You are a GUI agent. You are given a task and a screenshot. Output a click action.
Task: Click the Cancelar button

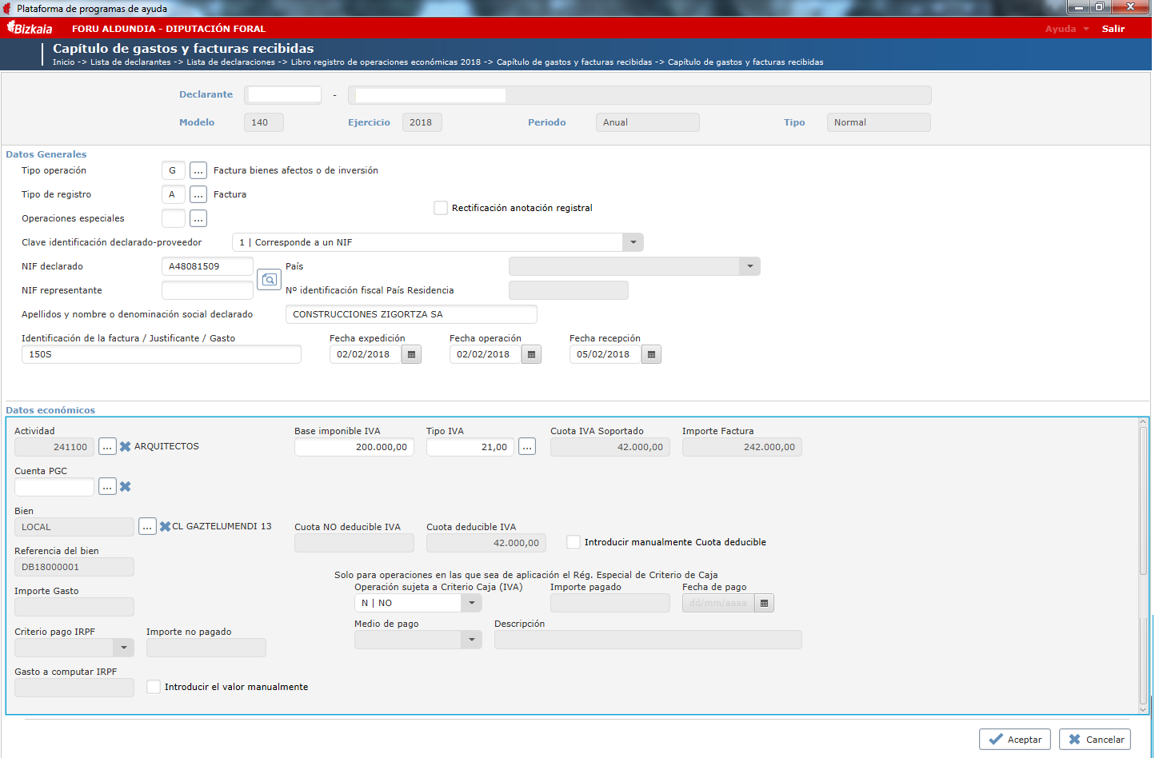(1095, 740)
